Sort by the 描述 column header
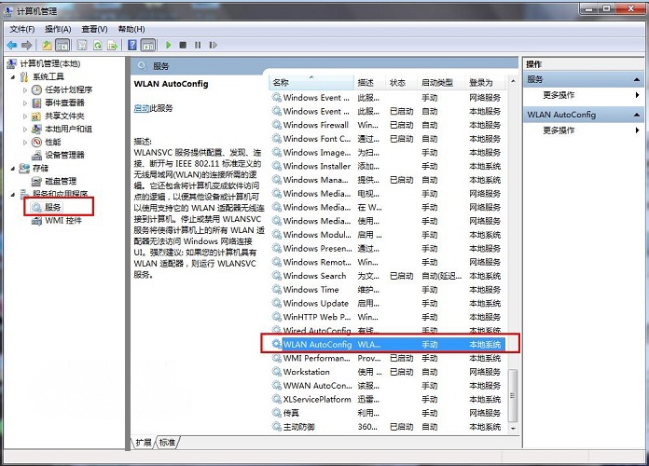Viewport: 649px width, 466px height. coord(369,82)
